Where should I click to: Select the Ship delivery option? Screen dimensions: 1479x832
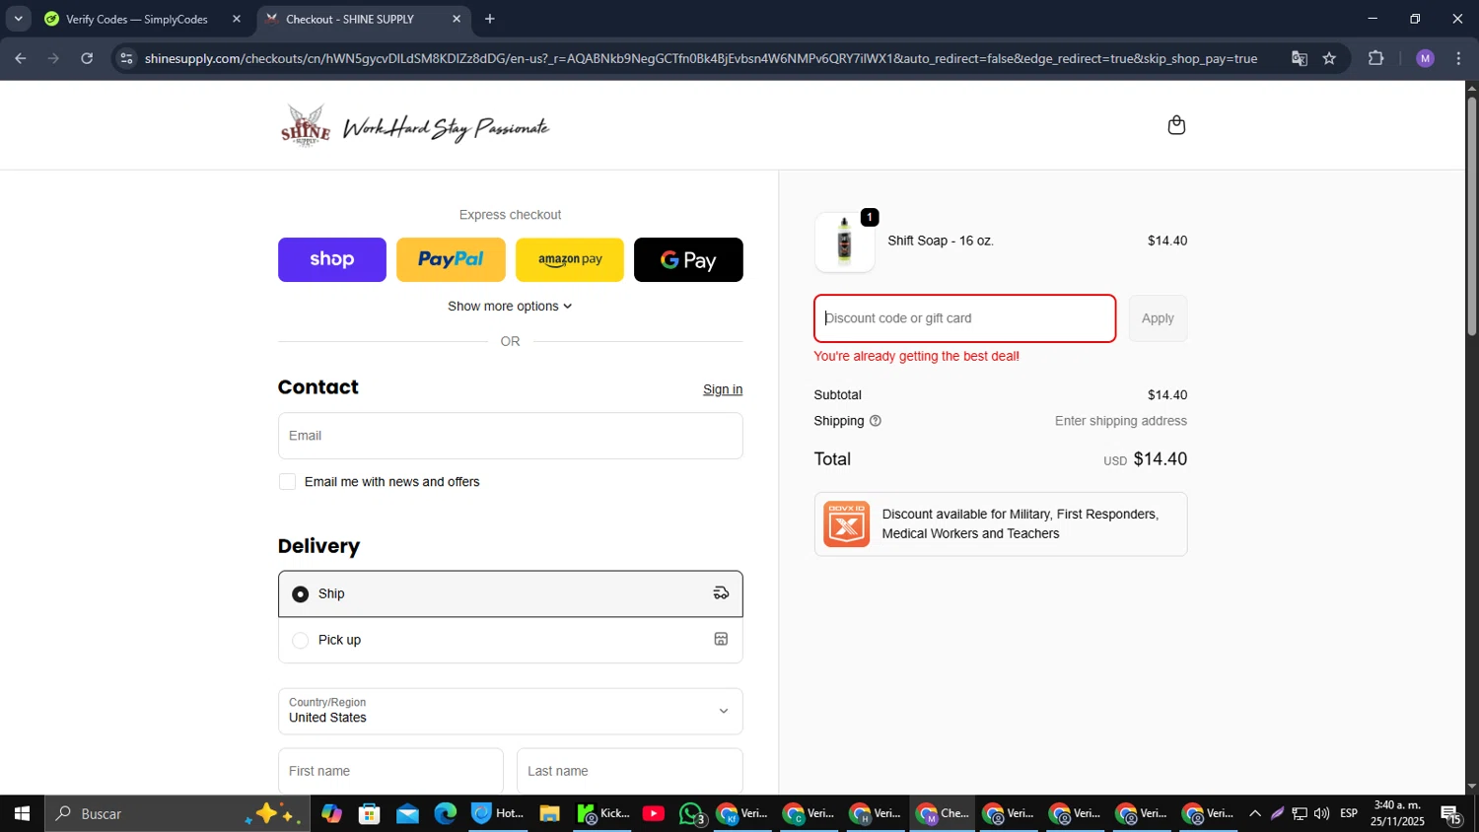tap(510, 593)
